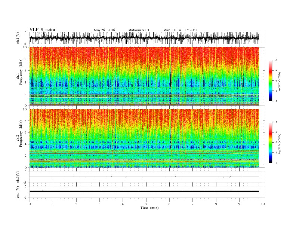296x229 pixels.
Task: Click the ch.1 spectrogram color scale bar
Action: tap(271, 81)
